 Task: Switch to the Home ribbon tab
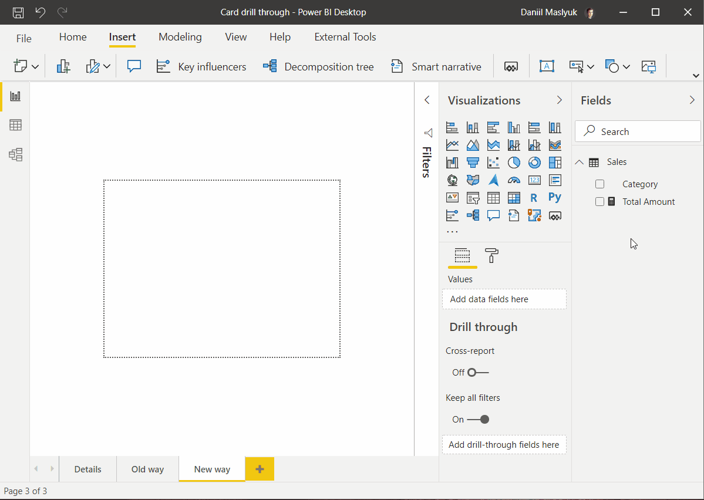point(73,37)
